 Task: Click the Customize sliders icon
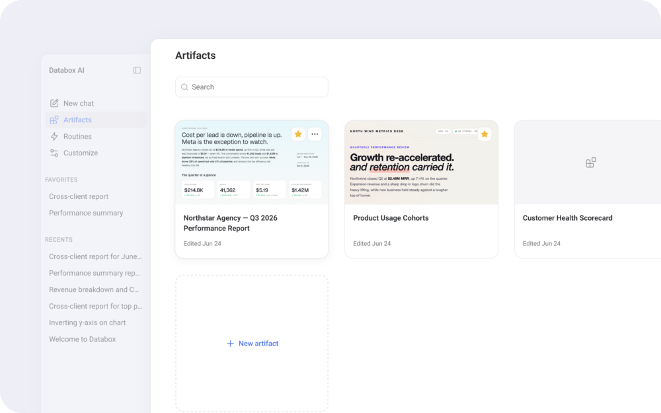point(54,153)
